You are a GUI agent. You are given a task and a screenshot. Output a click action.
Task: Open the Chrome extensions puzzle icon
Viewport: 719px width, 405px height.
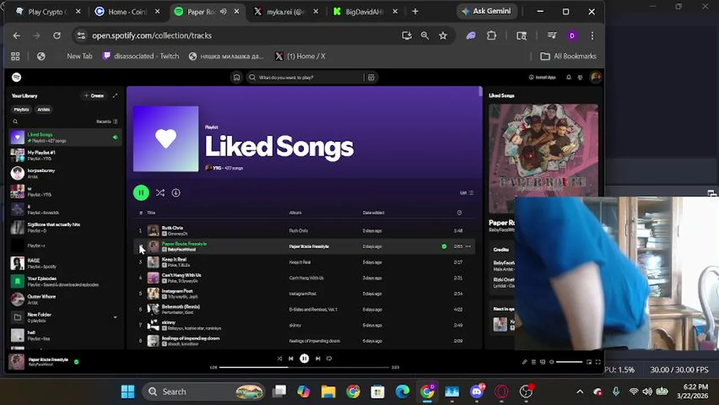pyautogui.click(x=491, y=35)
